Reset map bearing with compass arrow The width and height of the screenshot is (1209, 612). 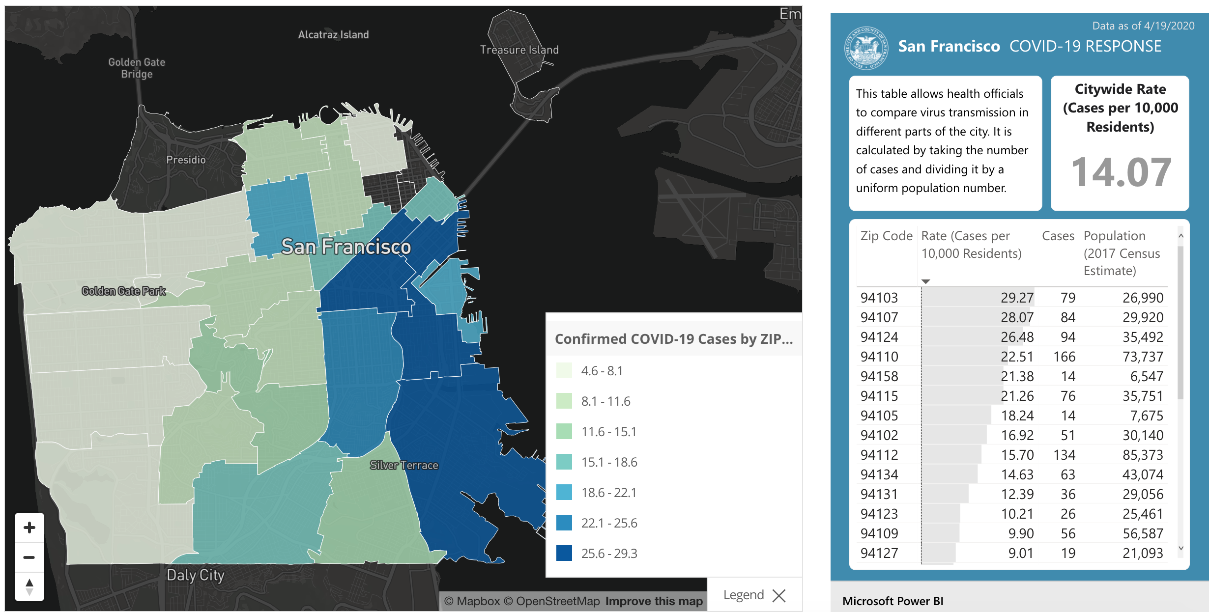[29, 586]
